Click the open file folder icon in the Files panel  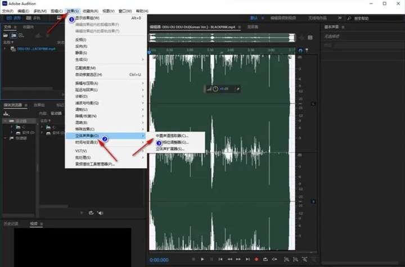tap(6, 35)
